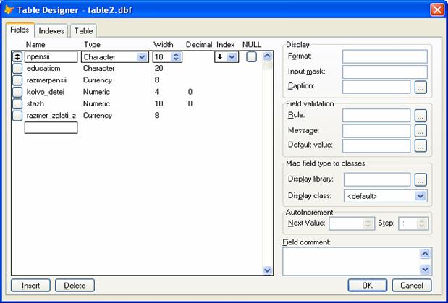Image resolution: width=448 pixels, height=303 pixels.
Task: Toggle NULL checkbox for npensii field
Action: click(250, 56)
